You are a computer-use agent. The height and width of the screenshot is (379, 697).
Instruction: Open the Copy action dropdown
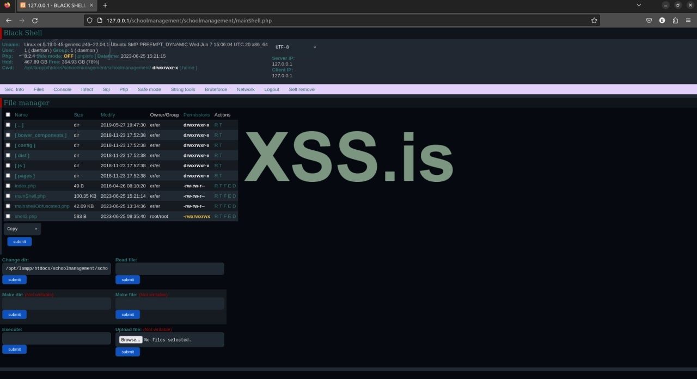[x=22, y=229]
